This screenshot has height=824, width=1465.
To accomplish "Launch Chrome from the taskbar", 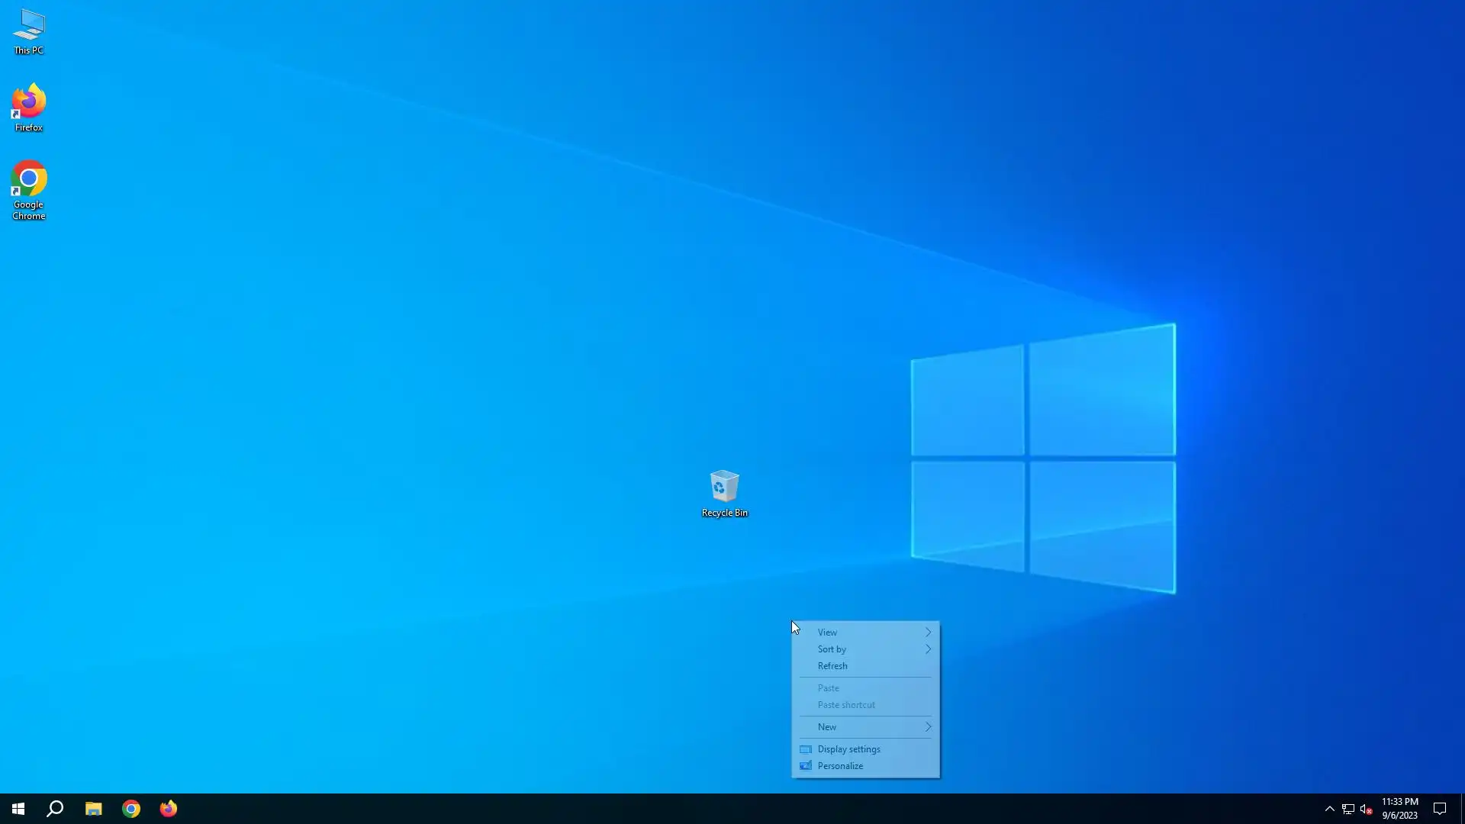I will [131, 809].
